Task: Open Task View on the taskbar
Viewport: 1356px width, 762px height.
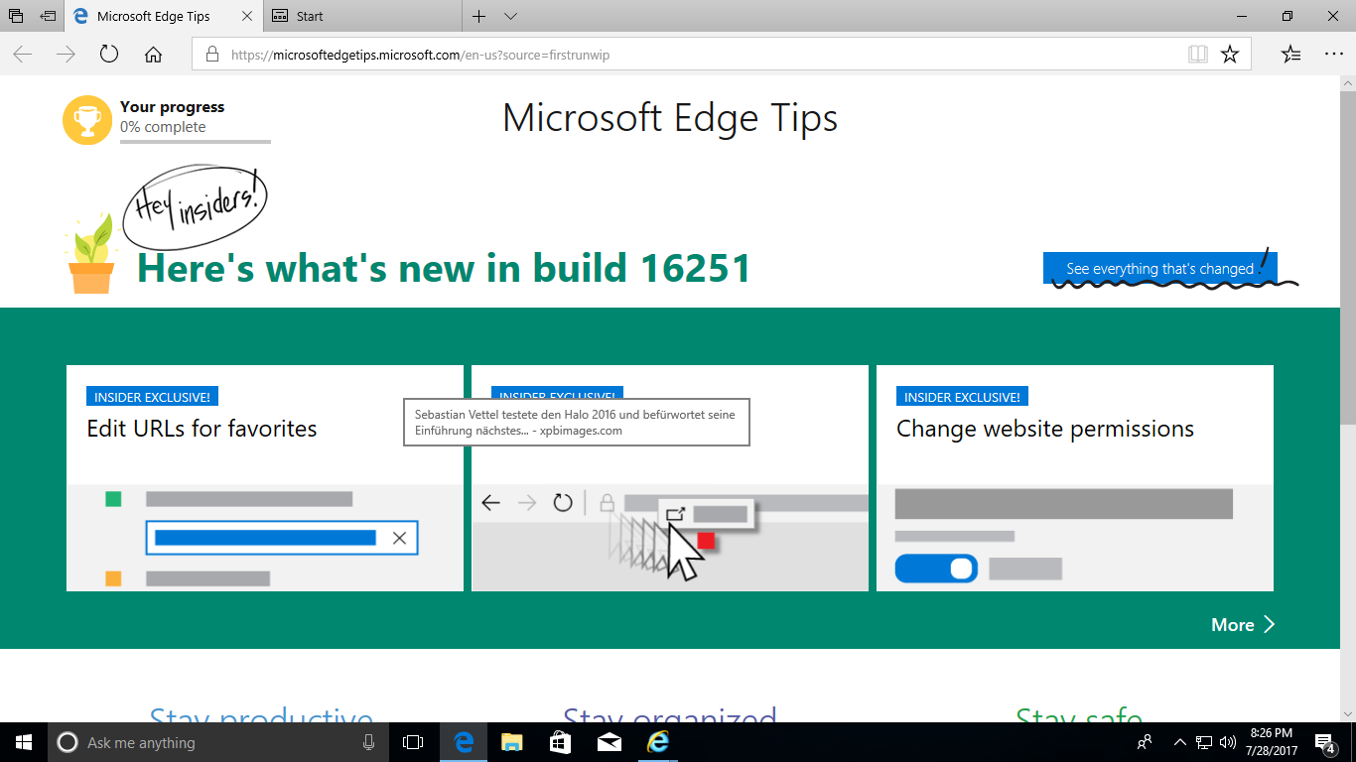Action: click(x=413, y=742)
